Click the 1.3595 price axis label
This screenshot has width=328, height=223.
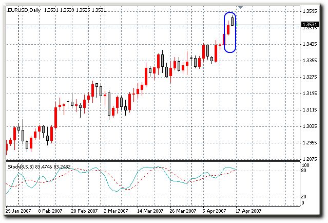[x=310, y=11]
